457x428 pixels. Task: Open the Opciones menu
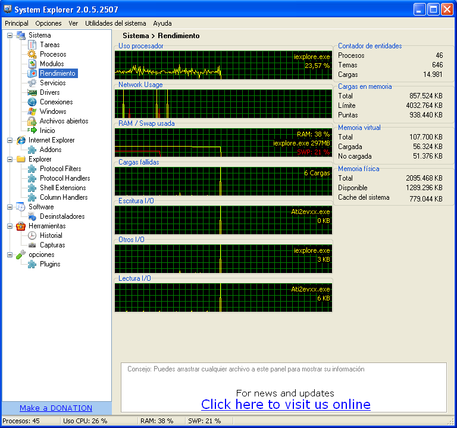coord(48,23)
